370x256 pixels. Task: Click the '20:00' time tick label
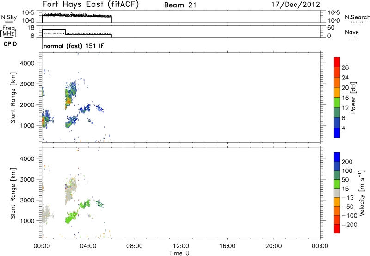(x=273, y=246)
